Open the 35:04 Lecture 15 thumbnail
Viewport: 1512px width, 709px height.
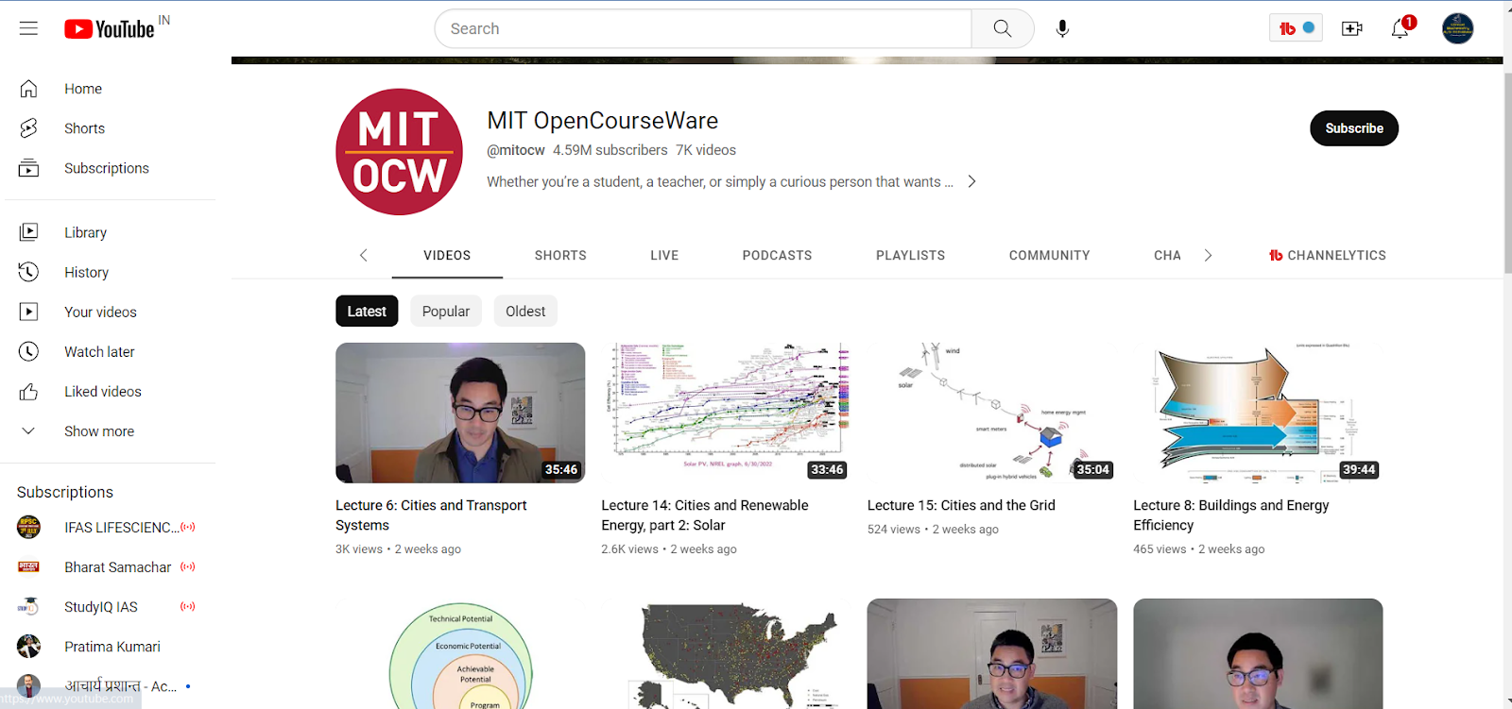coord(992,413)
